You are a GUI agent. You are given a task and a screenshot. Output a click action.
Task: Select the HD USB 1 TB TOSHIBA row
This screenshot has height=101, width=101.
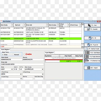(41, 35)
